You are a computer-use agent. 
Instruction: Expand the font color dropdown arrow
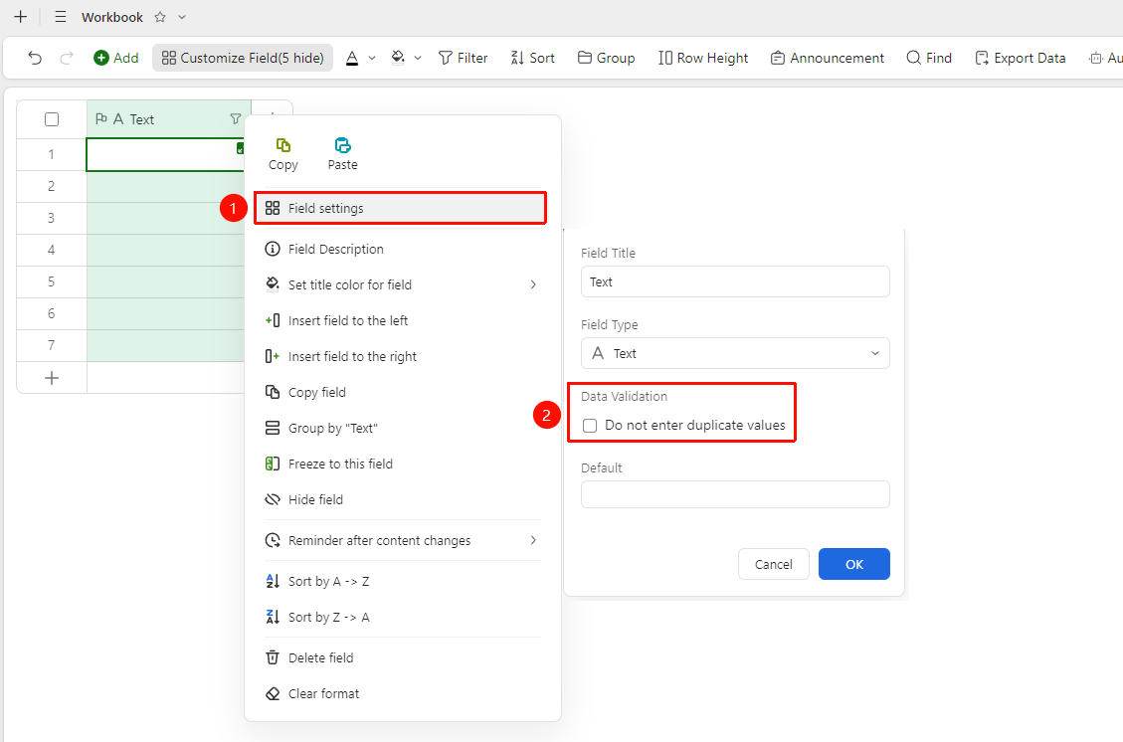pos(372,58)
